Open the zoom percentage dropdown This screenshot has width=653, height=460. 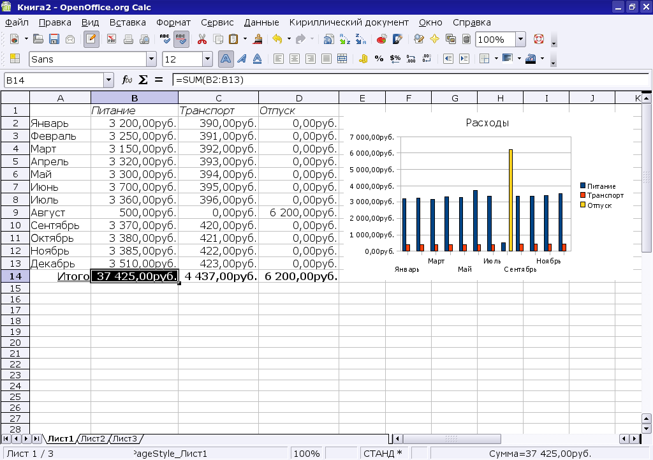click(520, 40)
